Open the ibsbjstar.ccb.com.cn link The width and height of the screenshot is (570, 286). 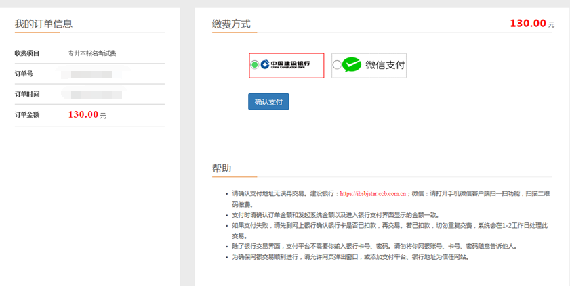coord(373,194)
